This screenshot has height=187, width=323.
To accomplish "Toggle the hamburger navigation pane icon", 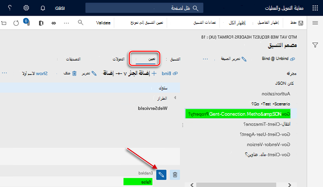I will tap(315, 23).
